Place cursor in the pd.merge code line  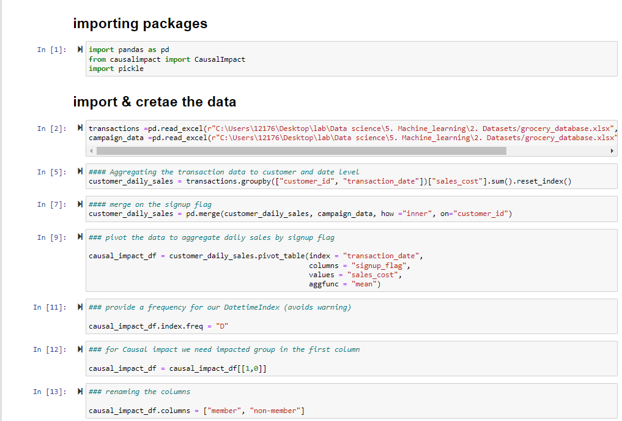point(300,214)
